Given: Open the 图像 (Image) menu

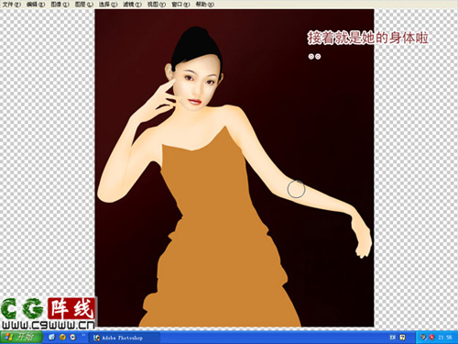Looking at the screenshot, I should [60, 5].
